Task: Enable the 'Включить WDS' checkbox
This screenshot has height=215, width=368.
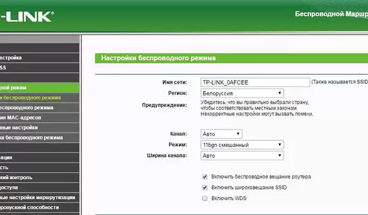Action: [205, 198]
